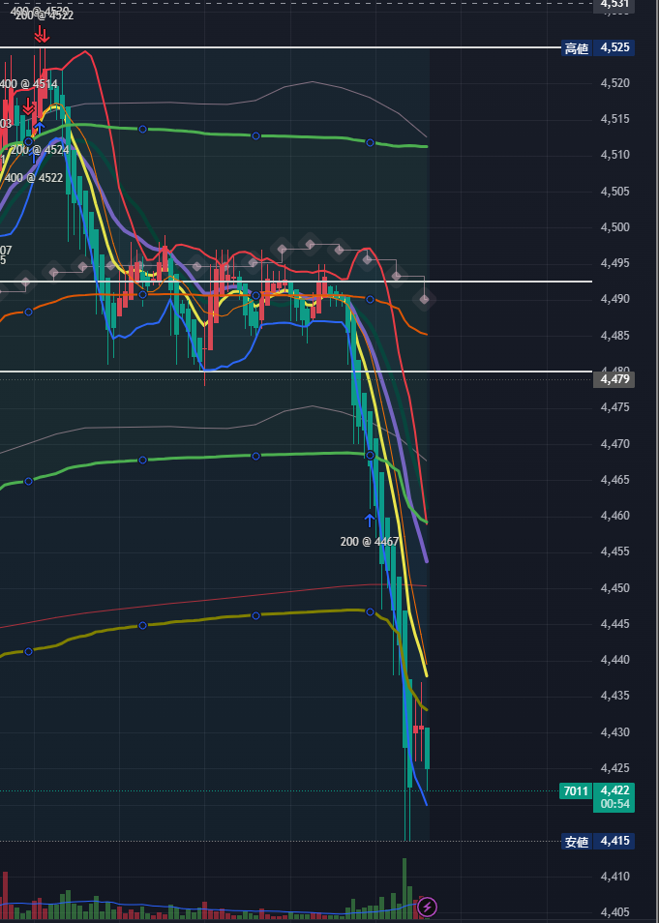Click the 4,430 price scale value

(614, 732)
